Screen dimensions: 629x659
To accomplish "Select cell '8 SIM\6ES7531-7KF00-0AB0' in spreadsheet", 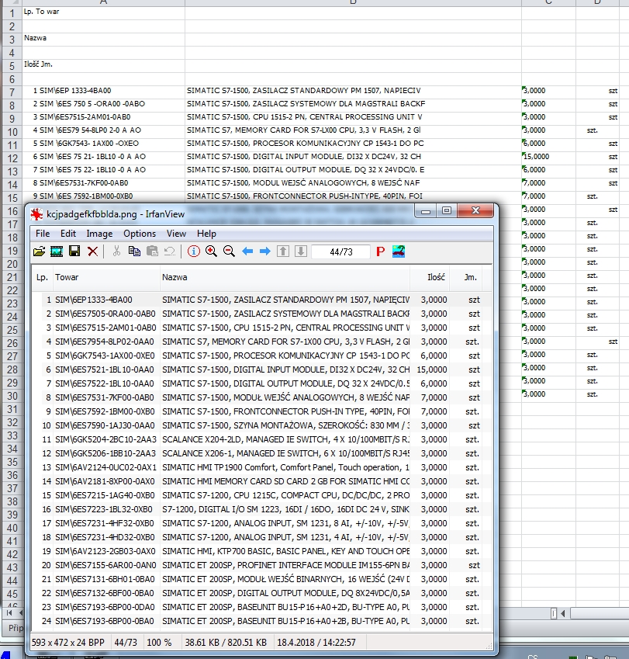I will coord(104,185).
